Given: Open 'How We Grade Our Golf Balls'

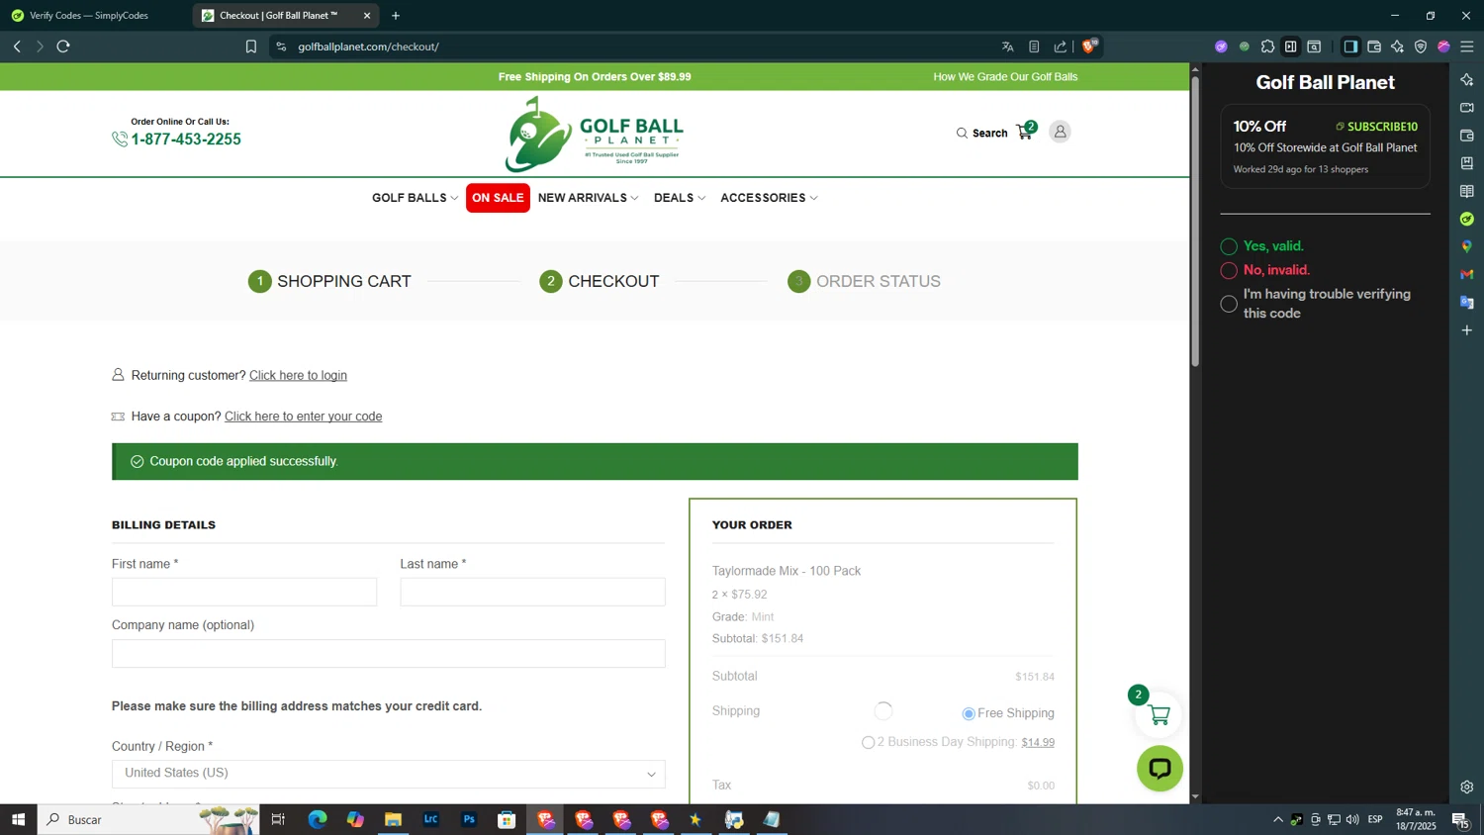Looking at the screenshot, I should 1005,76.
